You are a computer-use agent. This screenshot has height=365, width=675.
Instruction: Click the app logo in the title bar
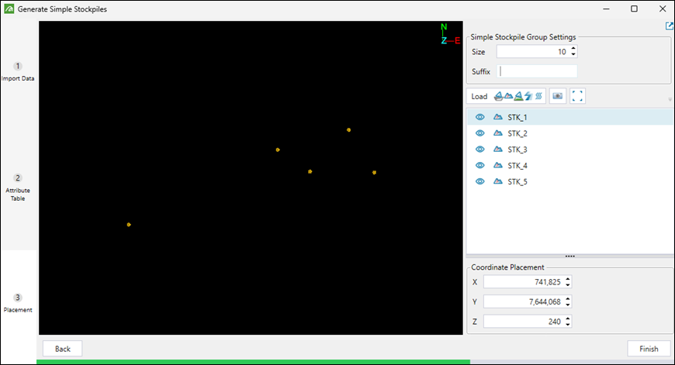click(x=9, y=9)
